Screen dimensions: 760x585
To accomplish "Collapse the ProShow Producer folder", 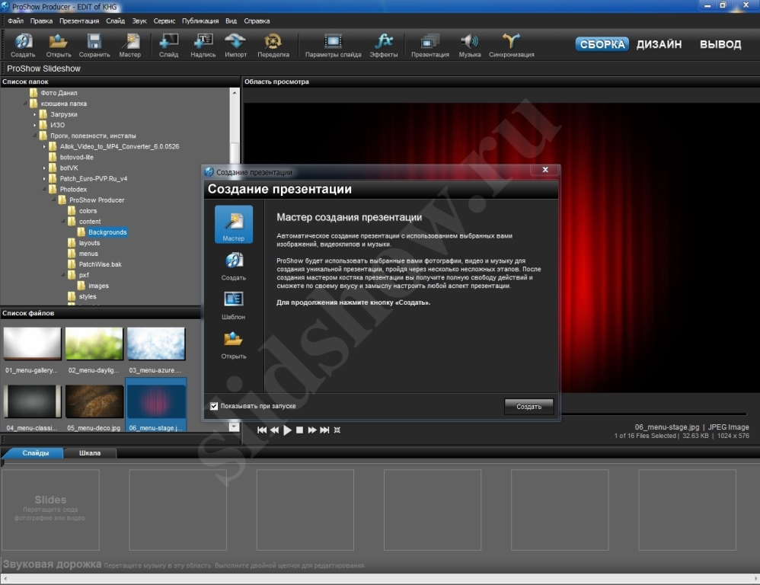I will point(54,200).
